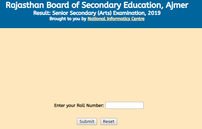
Task: Click the 'Result:' word in the subtitle
Action: [x=42, y=13]
